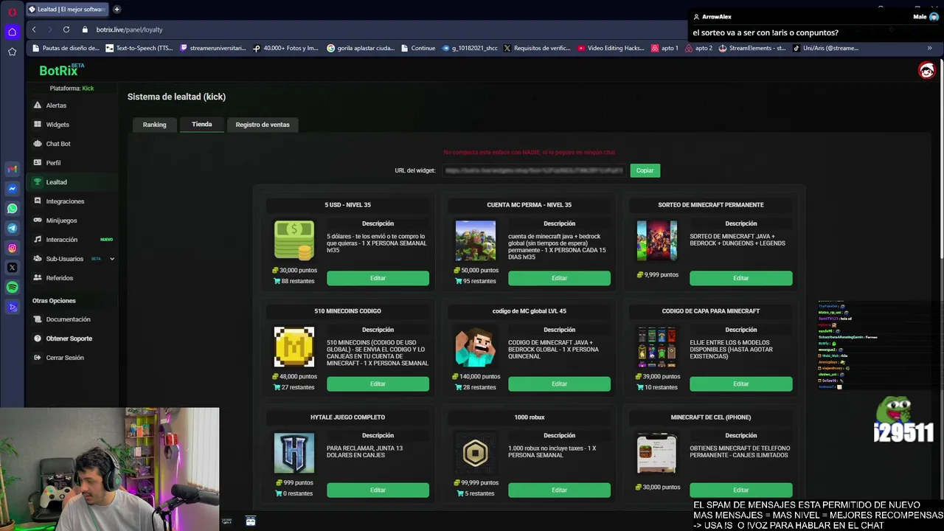The image size is (944, 531).
Task: Open Gmail in the Opera sidebar
Action: 12,169
